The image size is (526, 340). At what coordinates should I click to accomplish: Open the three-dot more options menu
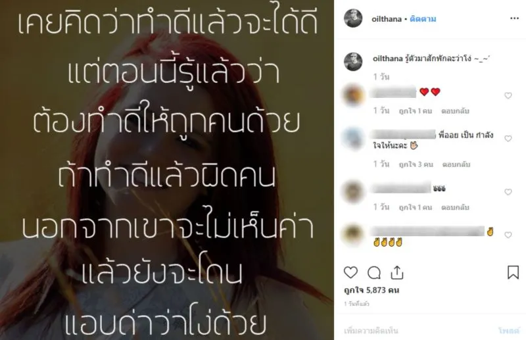[514, 18]
